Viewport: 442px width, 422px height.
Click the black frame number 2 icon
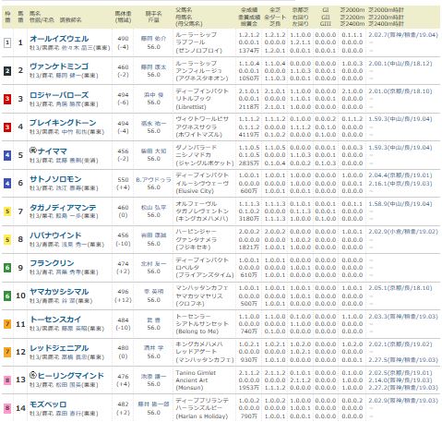tap(7, 71)
